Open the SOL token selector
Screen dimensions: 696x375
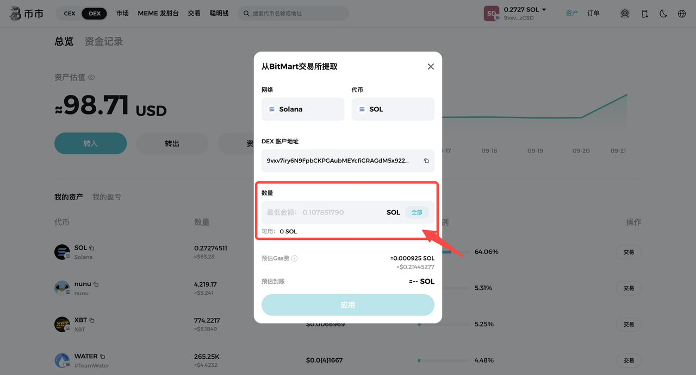[x=393, y=109]
